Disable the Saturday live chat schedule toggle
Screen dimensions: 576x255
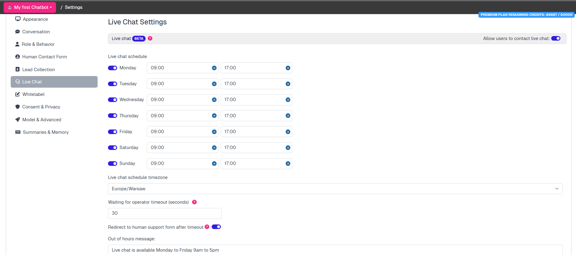click(x=113, y=148)
